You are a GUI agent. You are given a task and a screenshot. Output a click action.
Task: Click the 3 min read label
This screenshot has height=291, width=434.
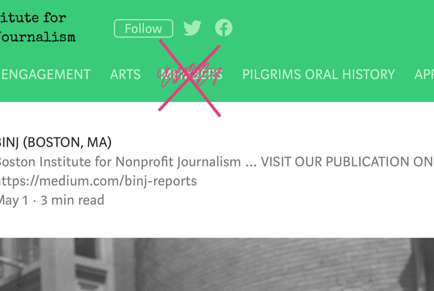tap(72, 200)
